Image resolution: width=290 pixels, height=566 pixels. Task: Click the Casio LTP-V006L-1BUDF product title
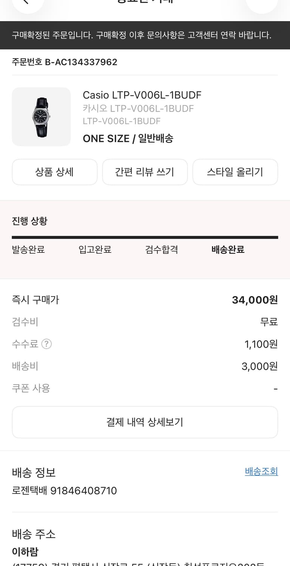[142, 95]
